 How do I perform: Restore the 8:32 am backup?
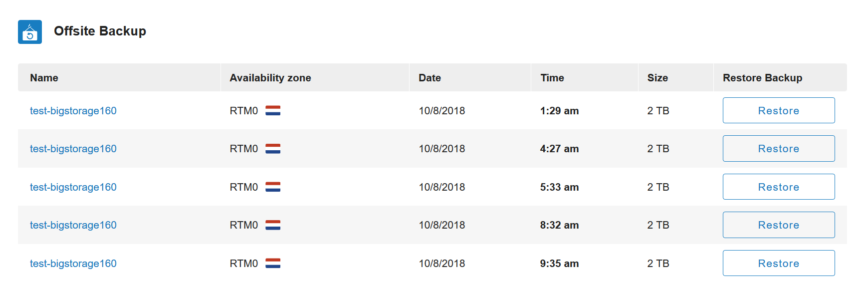[x=779, y=225]
